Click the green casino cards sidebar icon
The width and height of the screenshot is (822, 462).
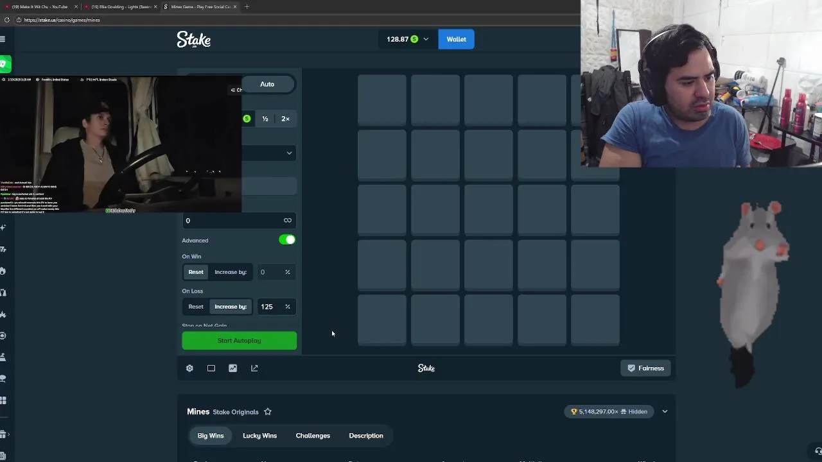(4, 64)
